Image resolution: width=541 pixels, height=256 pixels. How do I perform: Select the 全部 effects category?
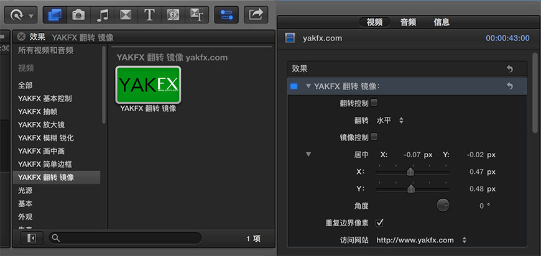click(x=25, y=85)
